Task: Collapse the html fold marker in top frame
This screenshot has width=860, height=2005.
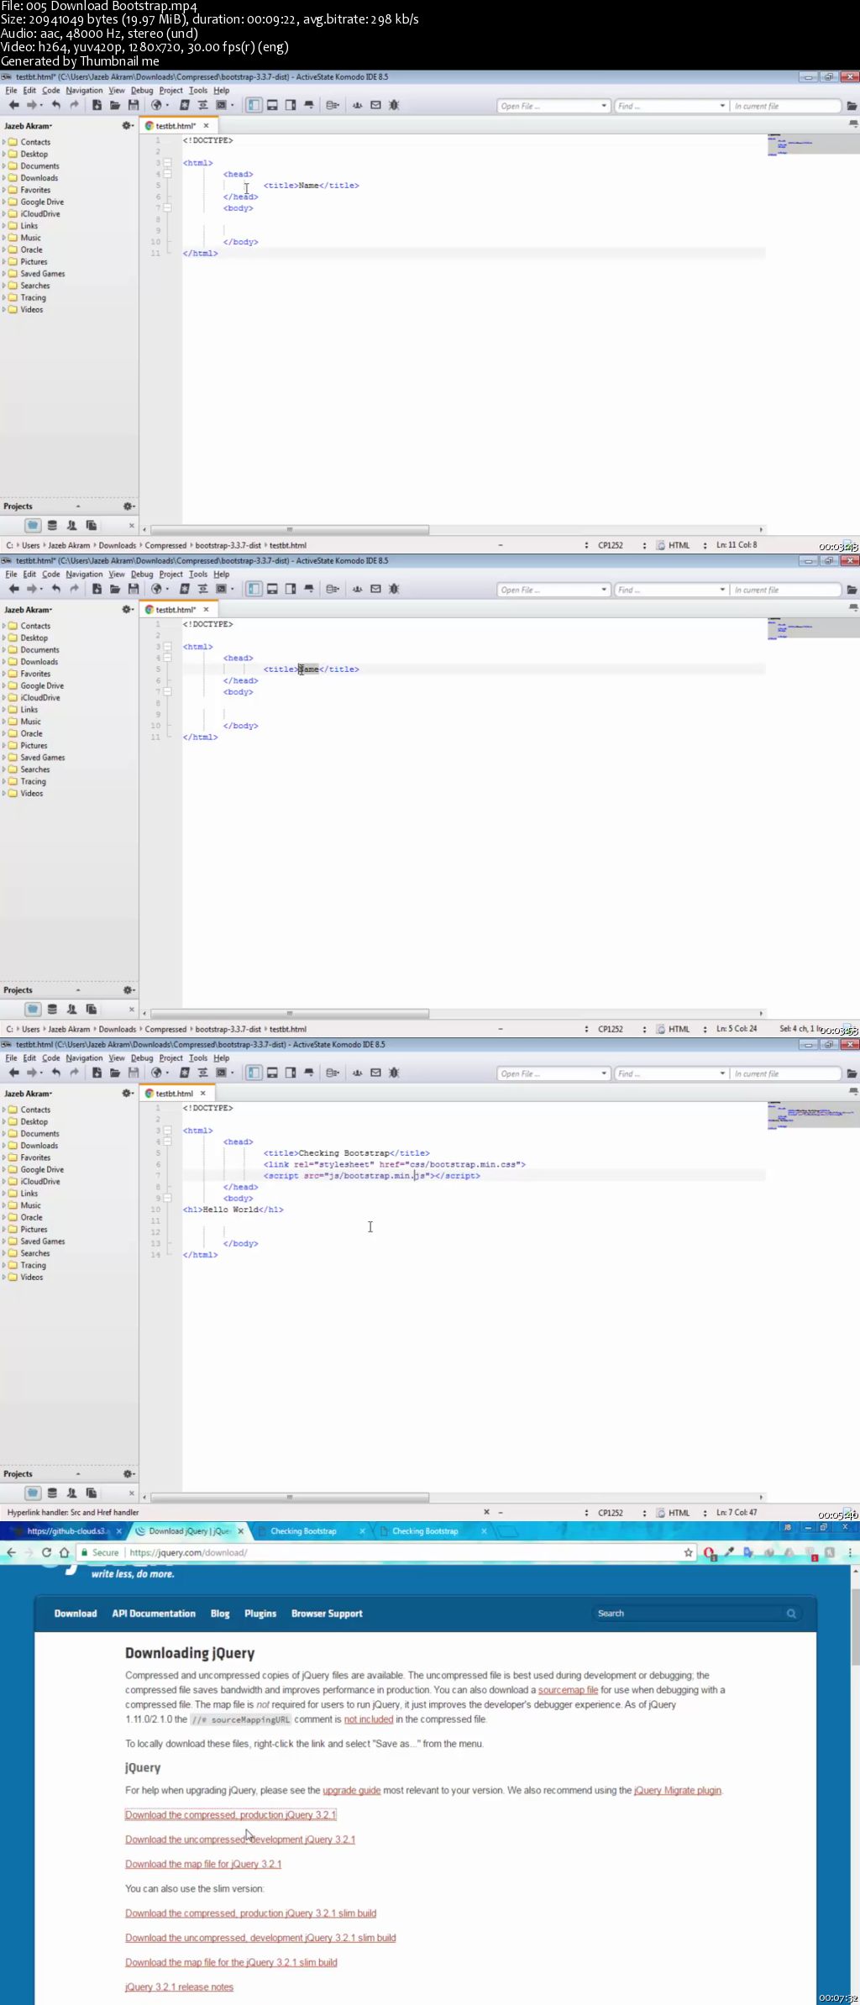Action: click(167, 163)
